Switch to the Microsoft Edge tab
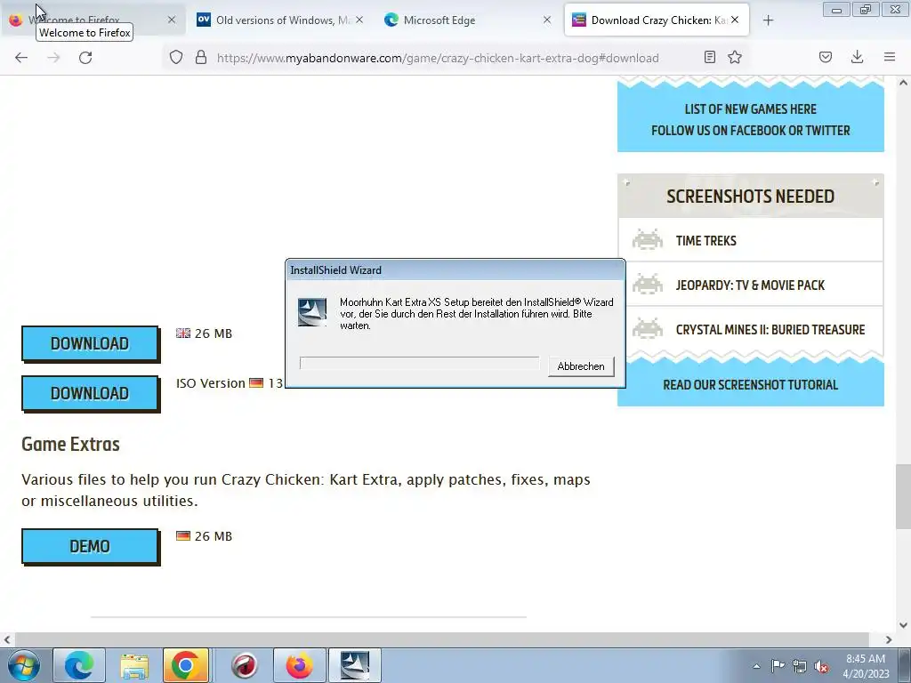911x683 pixels. pyautogui.click(x=468, y=20)
